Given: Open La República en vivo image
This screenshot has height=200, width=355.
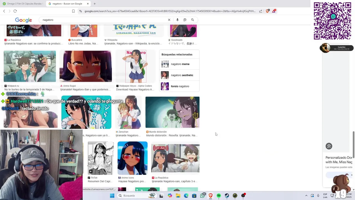Looking at the screenshot, I should (x=175, y=158).
